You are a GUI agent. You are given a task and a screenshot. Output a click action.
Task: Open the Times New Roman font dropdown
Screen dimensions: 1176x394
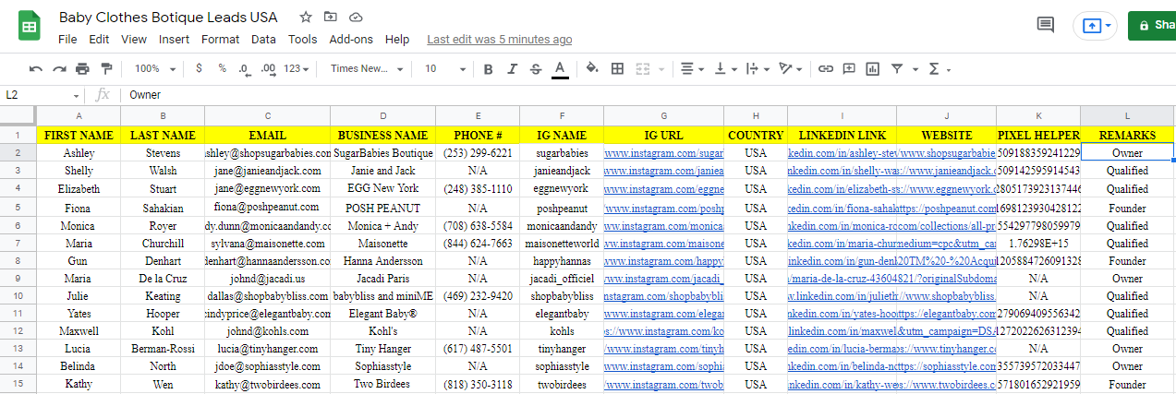(367, 68)
